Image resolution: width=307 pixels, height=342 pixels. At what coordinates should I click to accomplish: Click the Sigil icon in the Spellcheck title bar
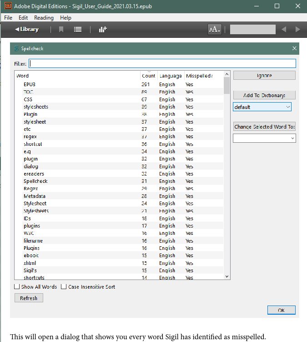[16, 48]
